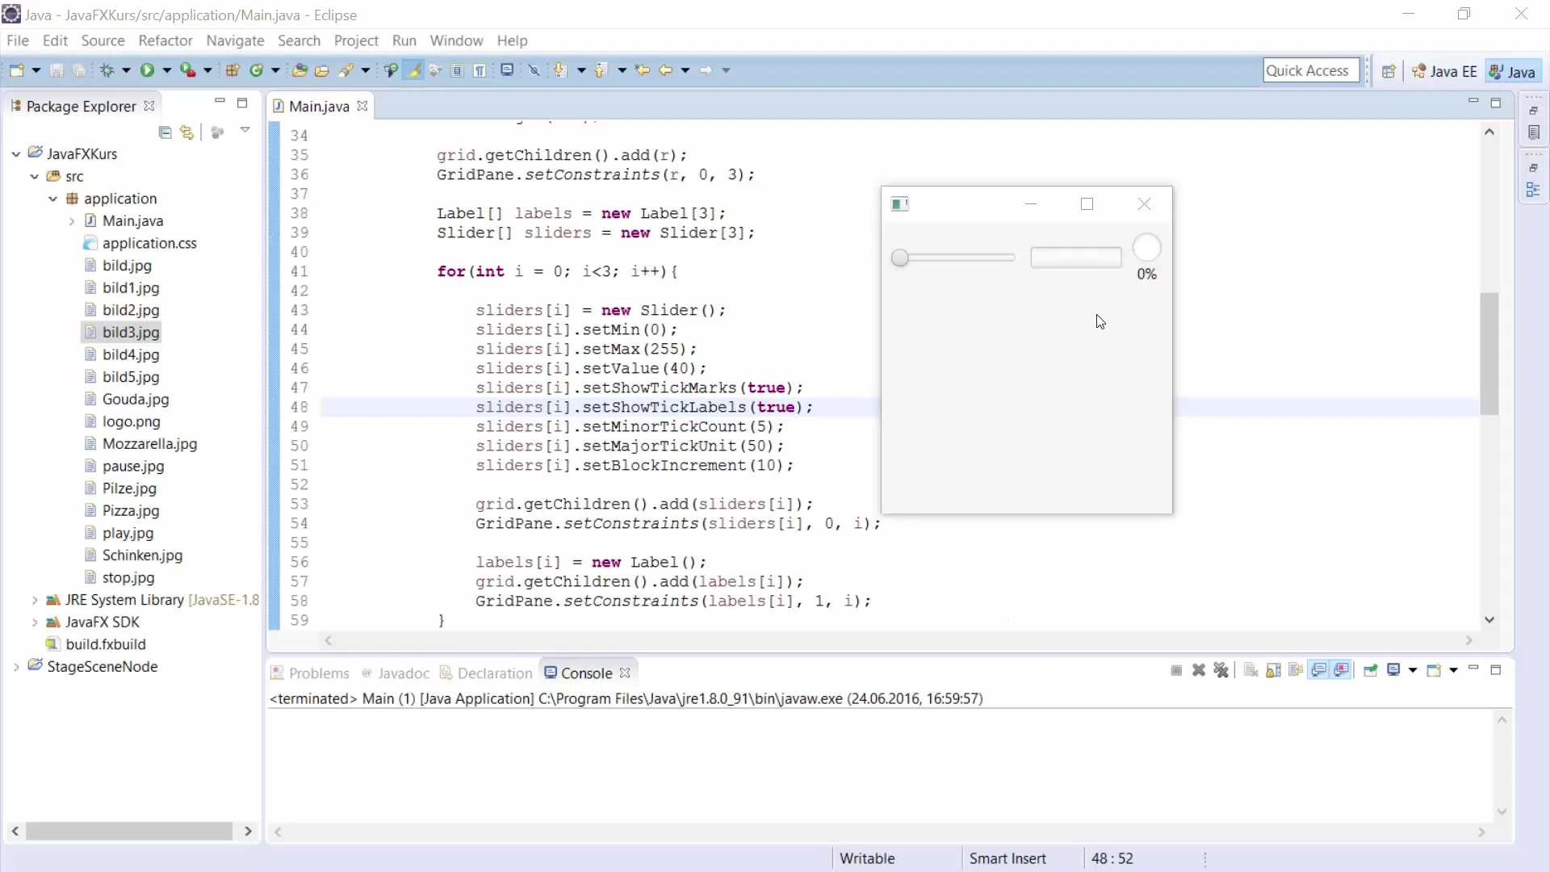This screenshot has height=872, width=1550.
Task: Click the Quick Access search field
Action: pos(1311,71)
